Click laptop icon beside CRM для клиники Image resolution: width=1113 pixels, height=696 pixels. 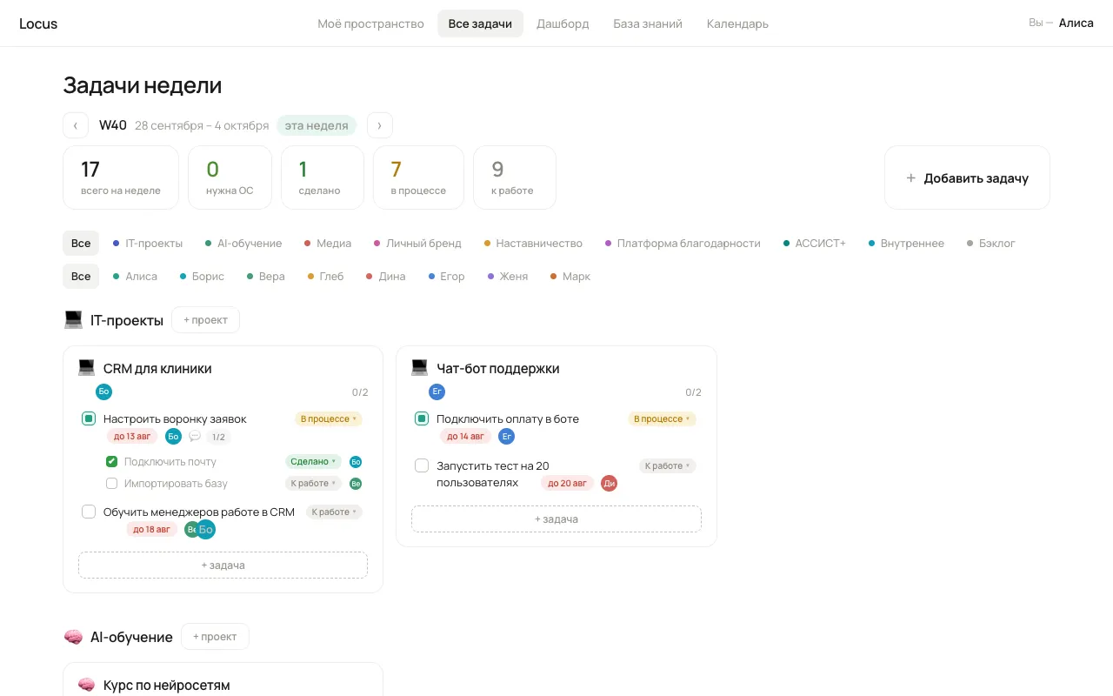coord(86,368)
